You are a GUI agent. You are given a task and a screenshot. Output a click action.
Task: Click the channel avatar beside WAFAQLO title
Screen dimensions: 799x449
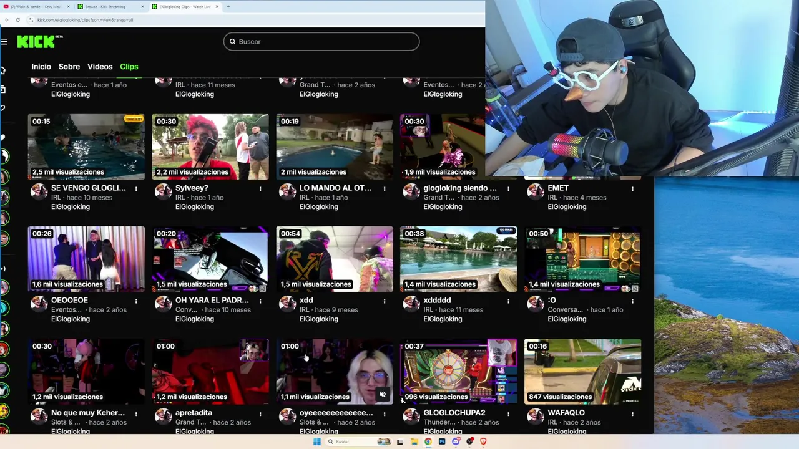click(536, 416)
